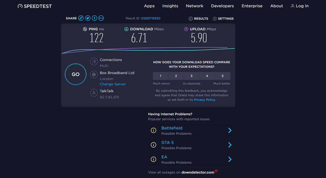The height and width of the screenshot is (178, 326).
Task: Click the Speedtest logo
Action: (35, 6)
